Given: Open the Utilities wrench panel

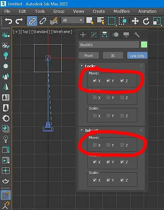Looking at the screenshot, I should point(137,35).
